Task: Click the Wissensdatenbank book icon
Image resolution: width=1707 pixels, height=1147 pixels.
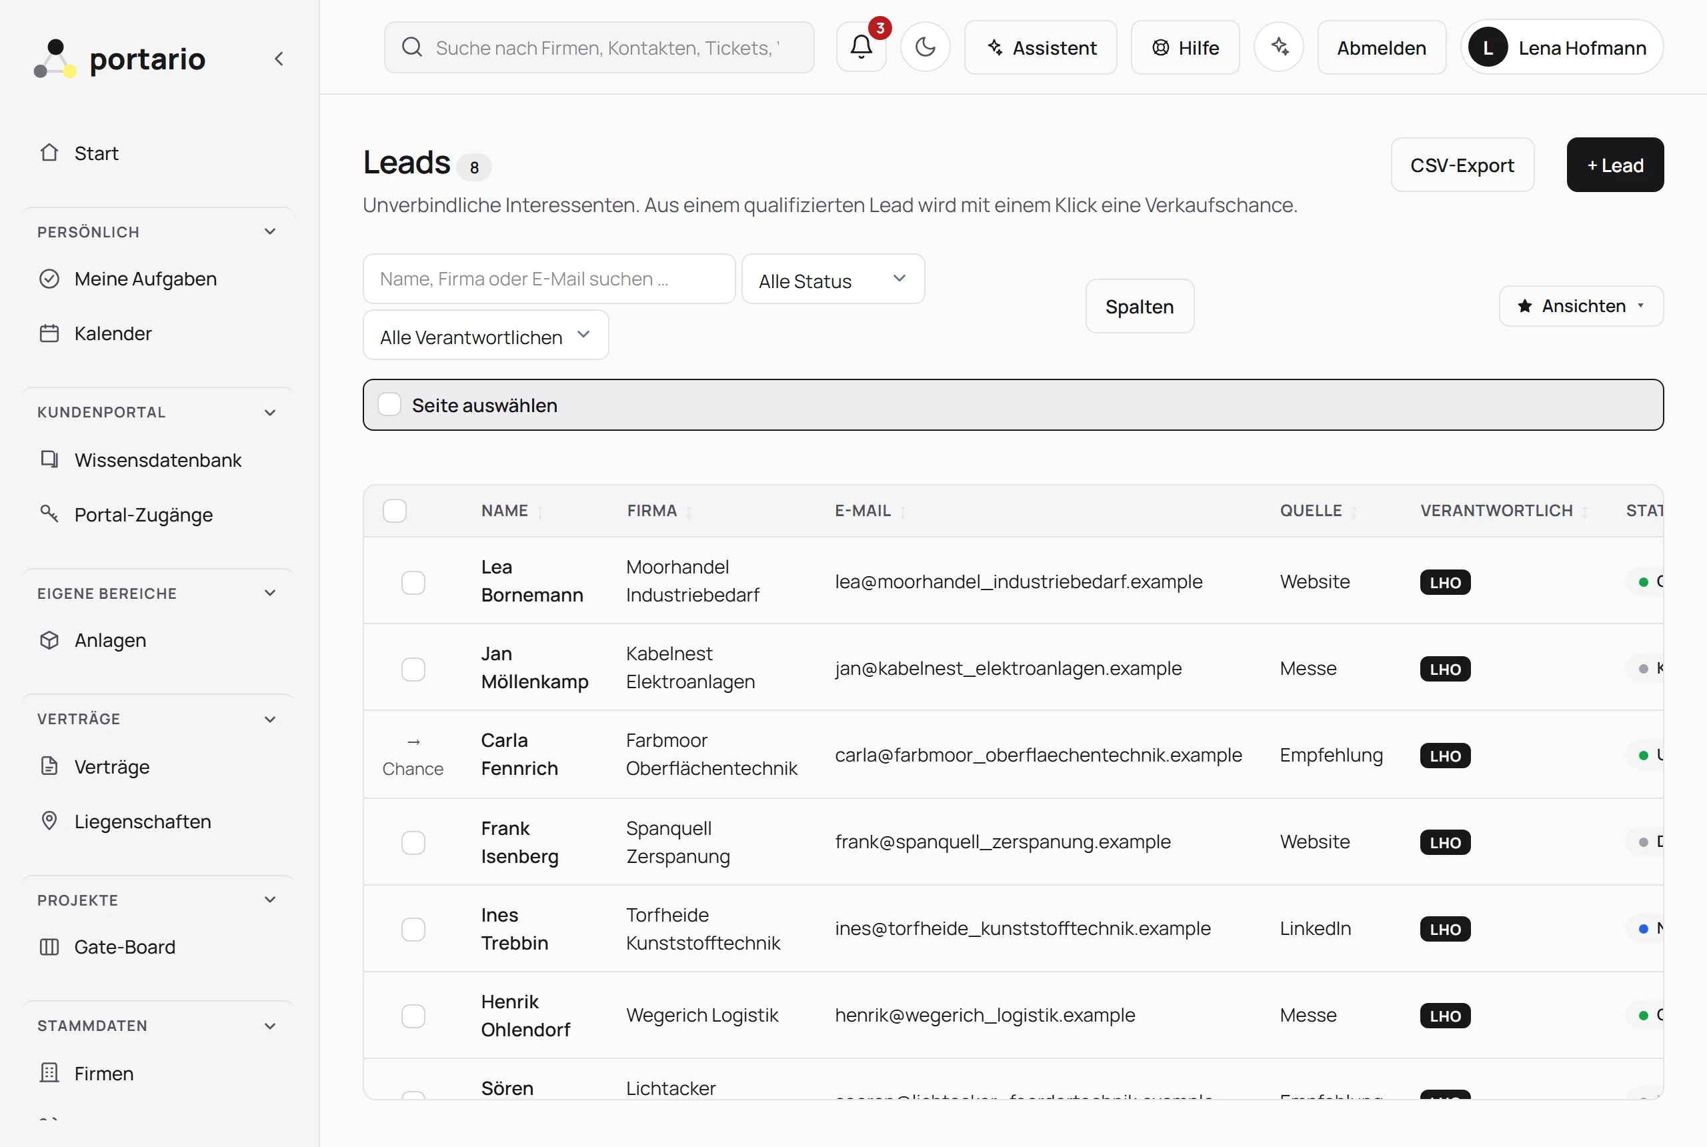Action: pos(49,459)
